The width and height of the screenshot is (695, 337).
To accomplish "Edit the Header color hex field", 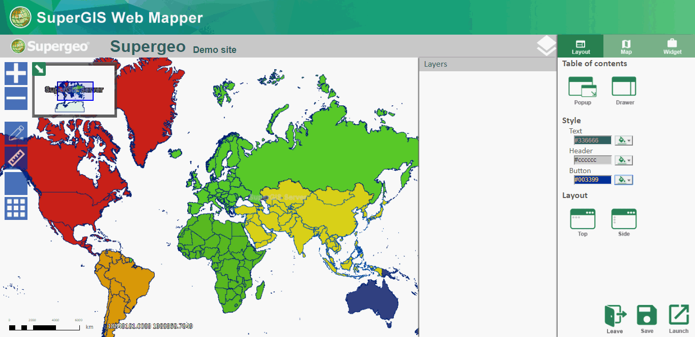I will (x=593, y=160).
